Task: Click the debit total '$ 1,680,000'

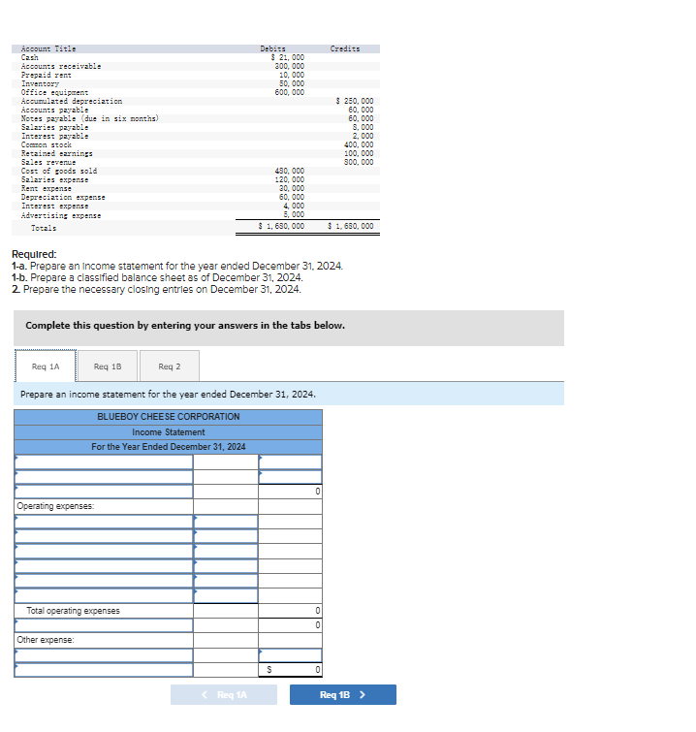Action: [281, 226]
